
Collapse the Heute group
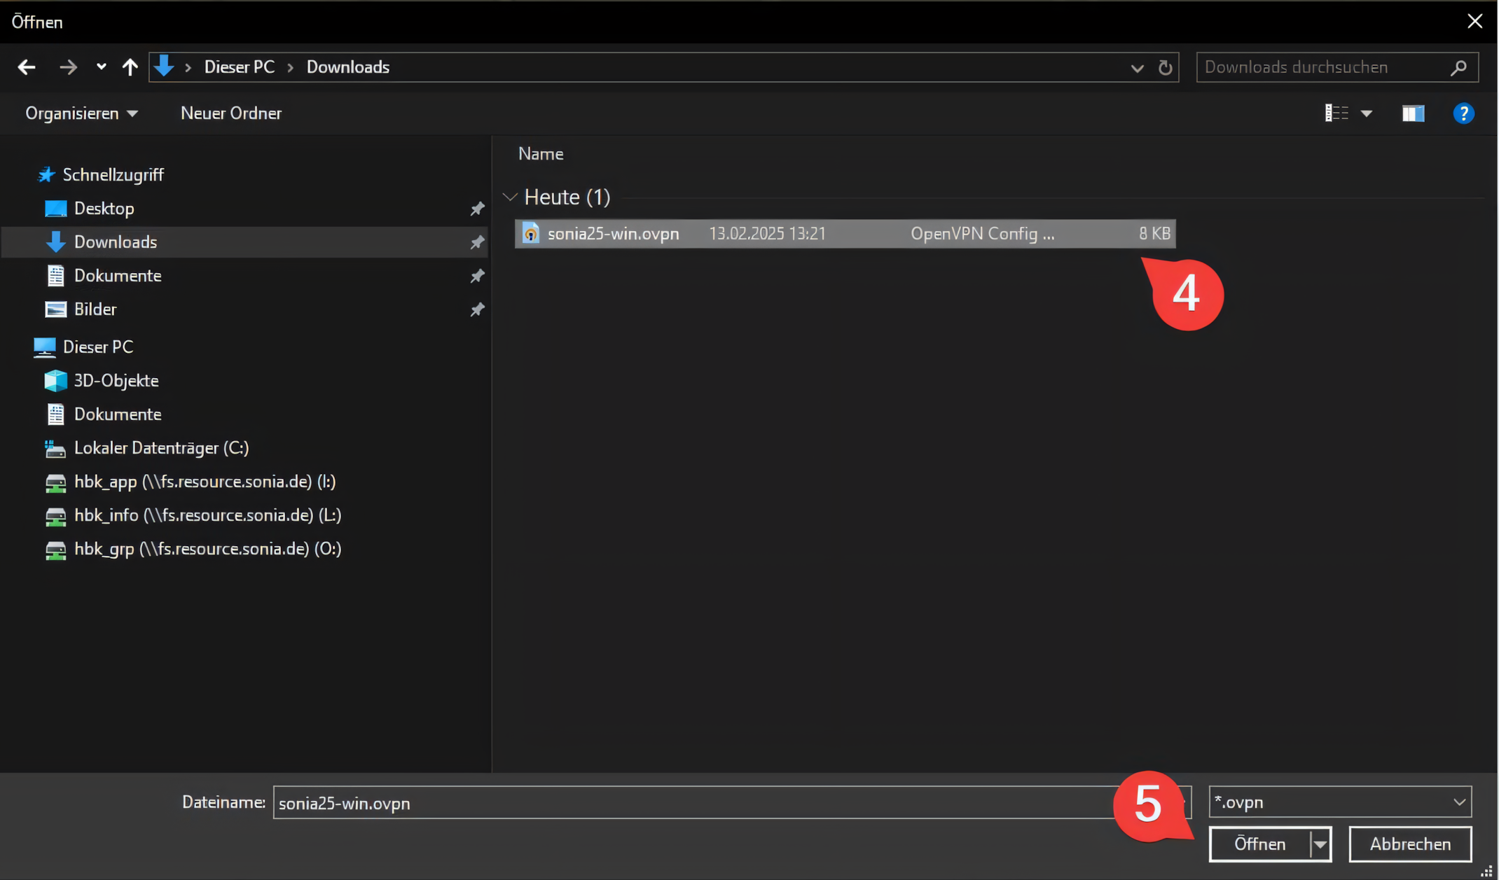tap(511, 197)
